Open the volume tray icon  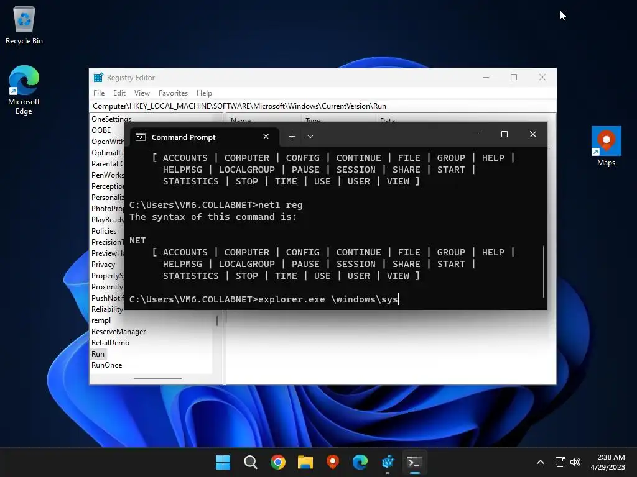(575, 462)
